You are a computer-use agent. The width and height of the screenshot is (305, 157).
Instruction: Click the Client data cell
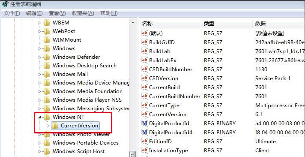pyautogui.click(x=262, y=151)
